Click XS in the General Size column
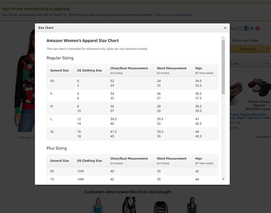The height and width of the screenshot is (213, 271). (52, 81)
